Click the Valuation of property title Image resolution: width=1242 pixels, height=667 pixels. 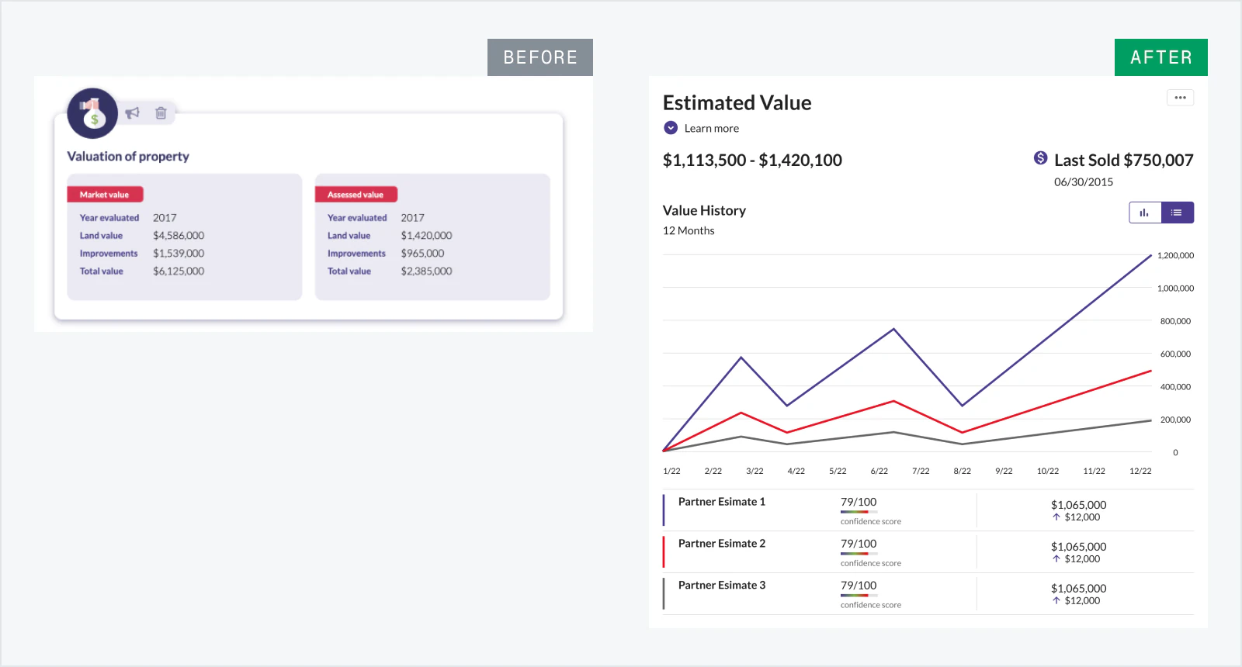pyautogui.click(x=128, y=157)
